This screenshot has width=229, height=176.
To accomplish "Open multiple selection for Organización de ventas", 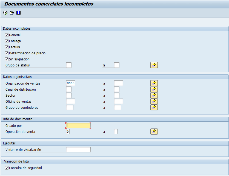I will (154, 83).
